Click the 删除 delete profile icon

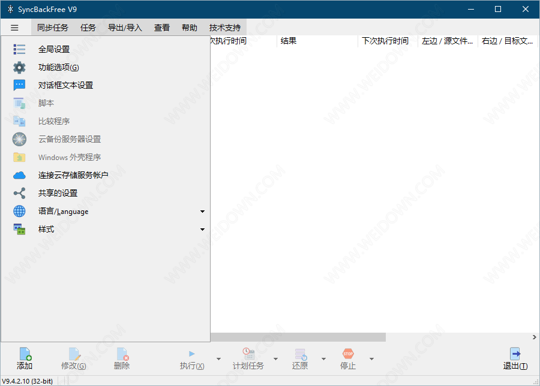[122, 354]
